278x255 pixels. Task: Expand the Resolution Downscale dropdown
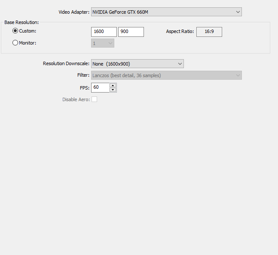click(137, 64)
